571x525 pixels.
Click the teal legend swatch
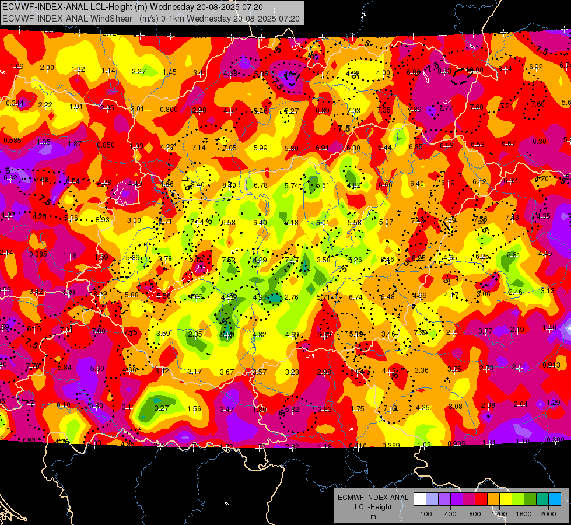[x=542, y=499]
